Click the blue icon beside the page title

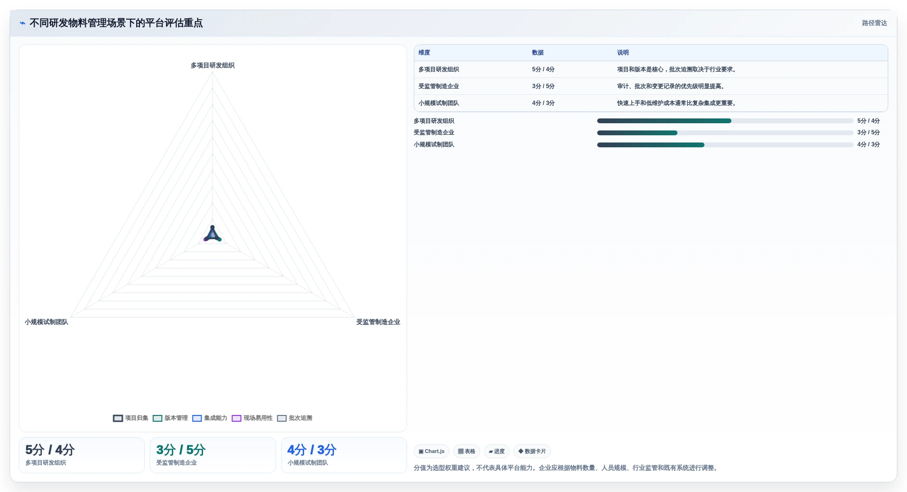point(22,23)
